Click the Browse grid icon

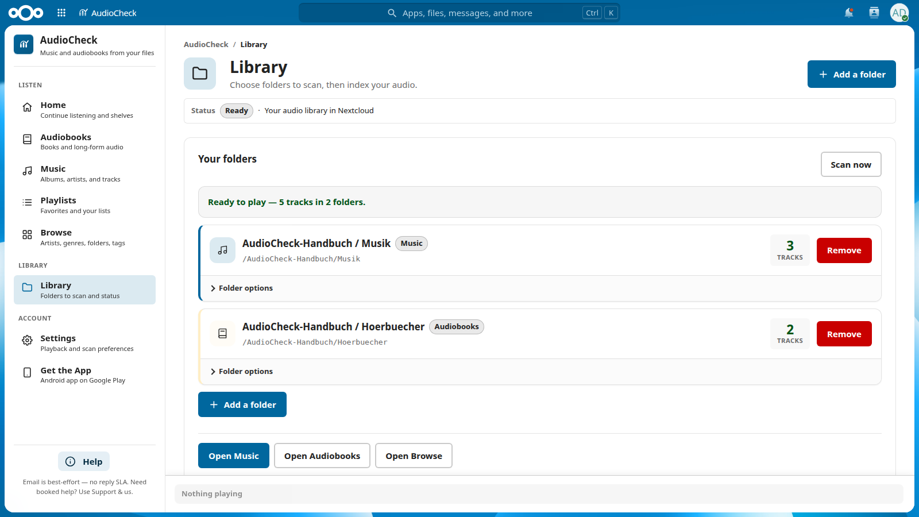click(27, 234)
